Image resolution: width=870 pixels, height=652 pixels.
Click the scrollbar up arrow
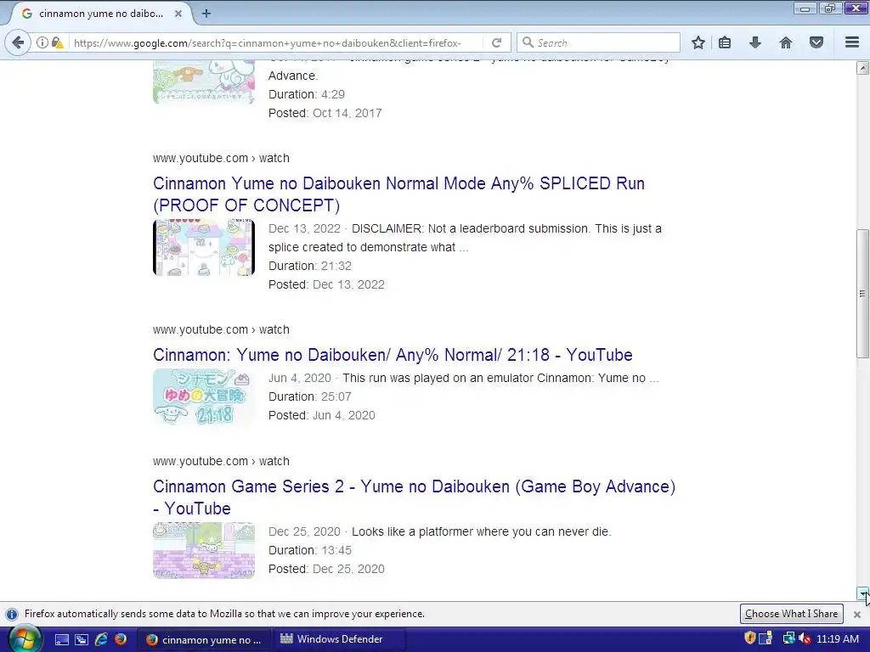pyautogui.click(x=863, y=68)
